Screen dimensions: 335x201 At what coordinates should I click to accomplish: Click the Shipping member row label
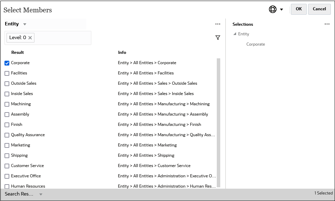click(x=19, y=155)
